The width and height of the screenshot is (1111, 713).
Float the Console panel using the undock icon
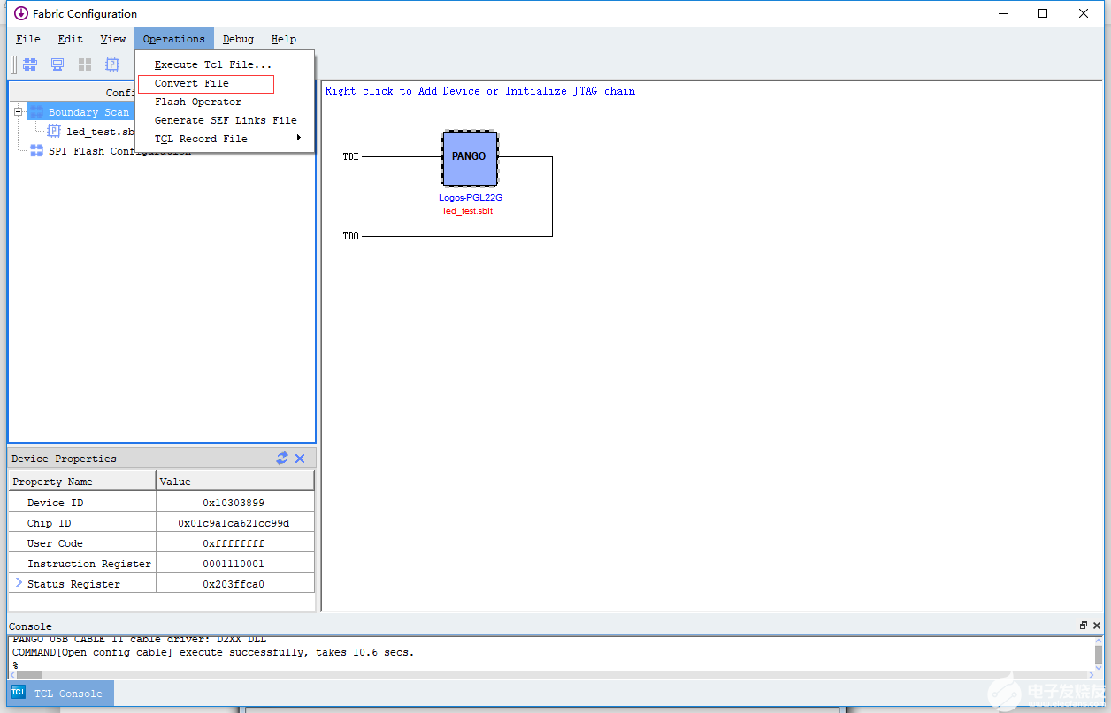click(1084, 626)
